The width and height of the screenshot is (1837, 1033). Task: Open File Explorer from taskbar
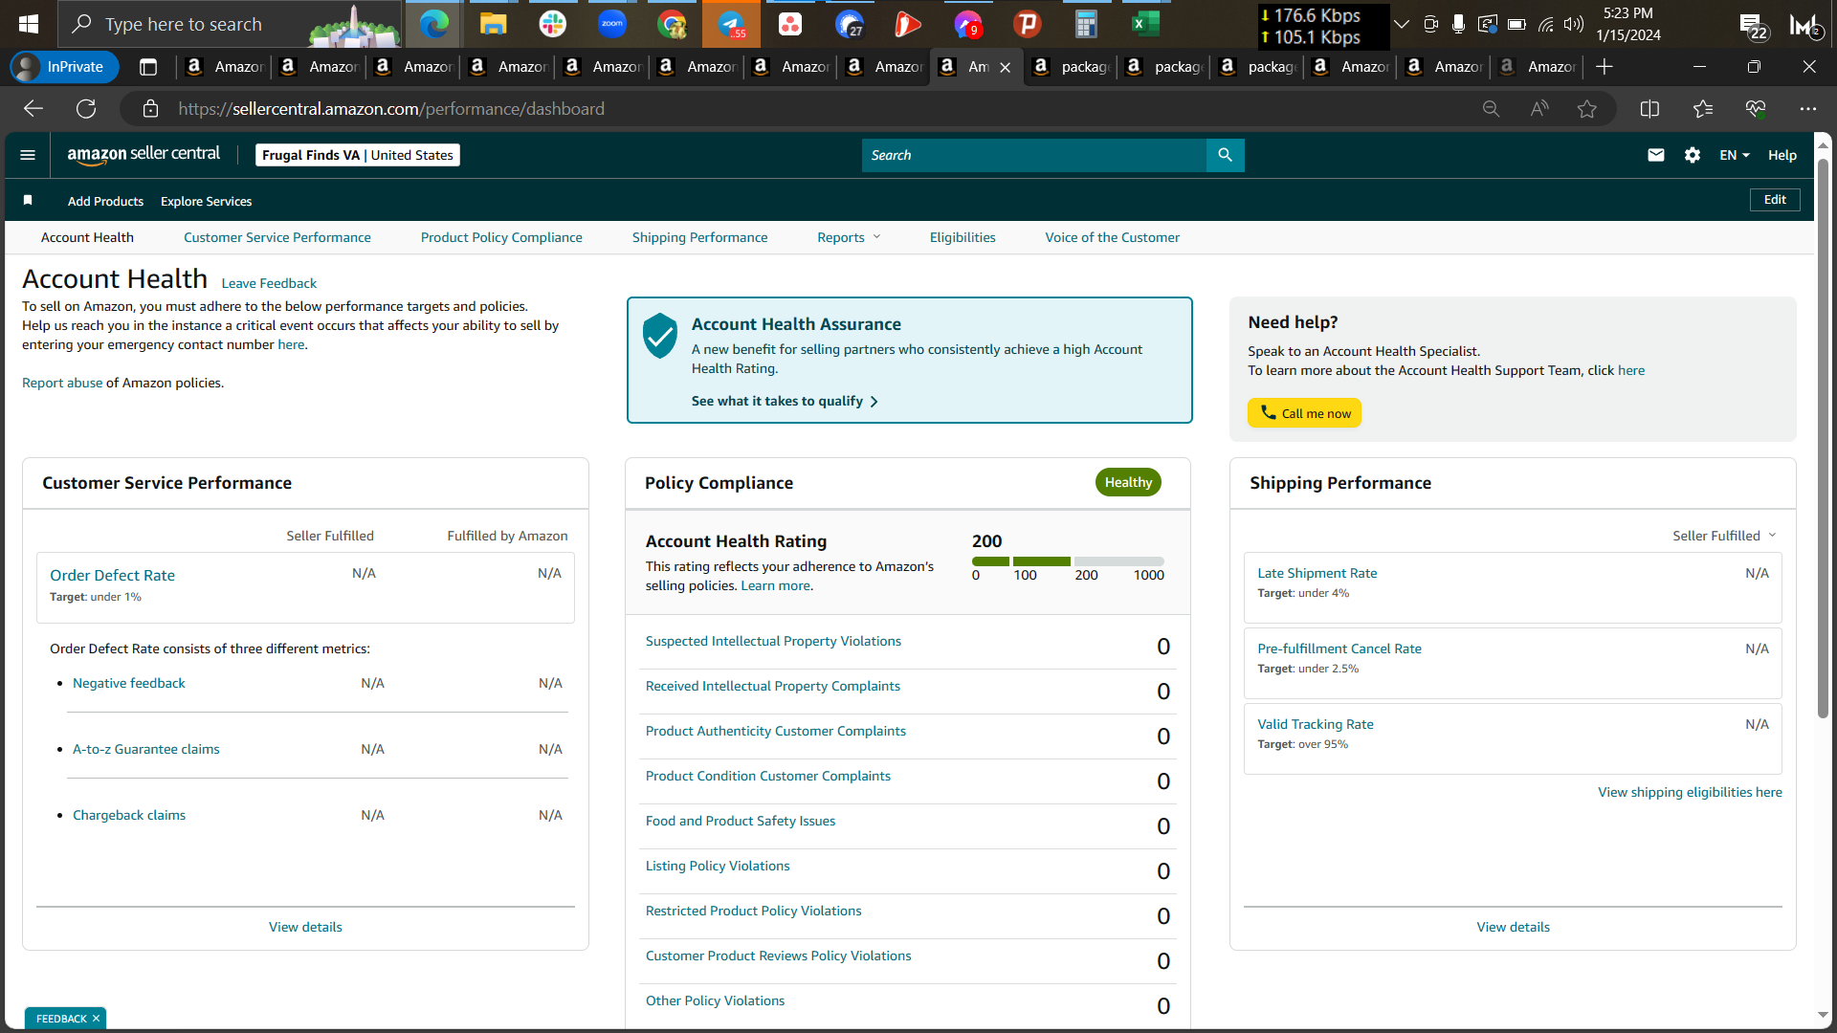tap(493, 24)
